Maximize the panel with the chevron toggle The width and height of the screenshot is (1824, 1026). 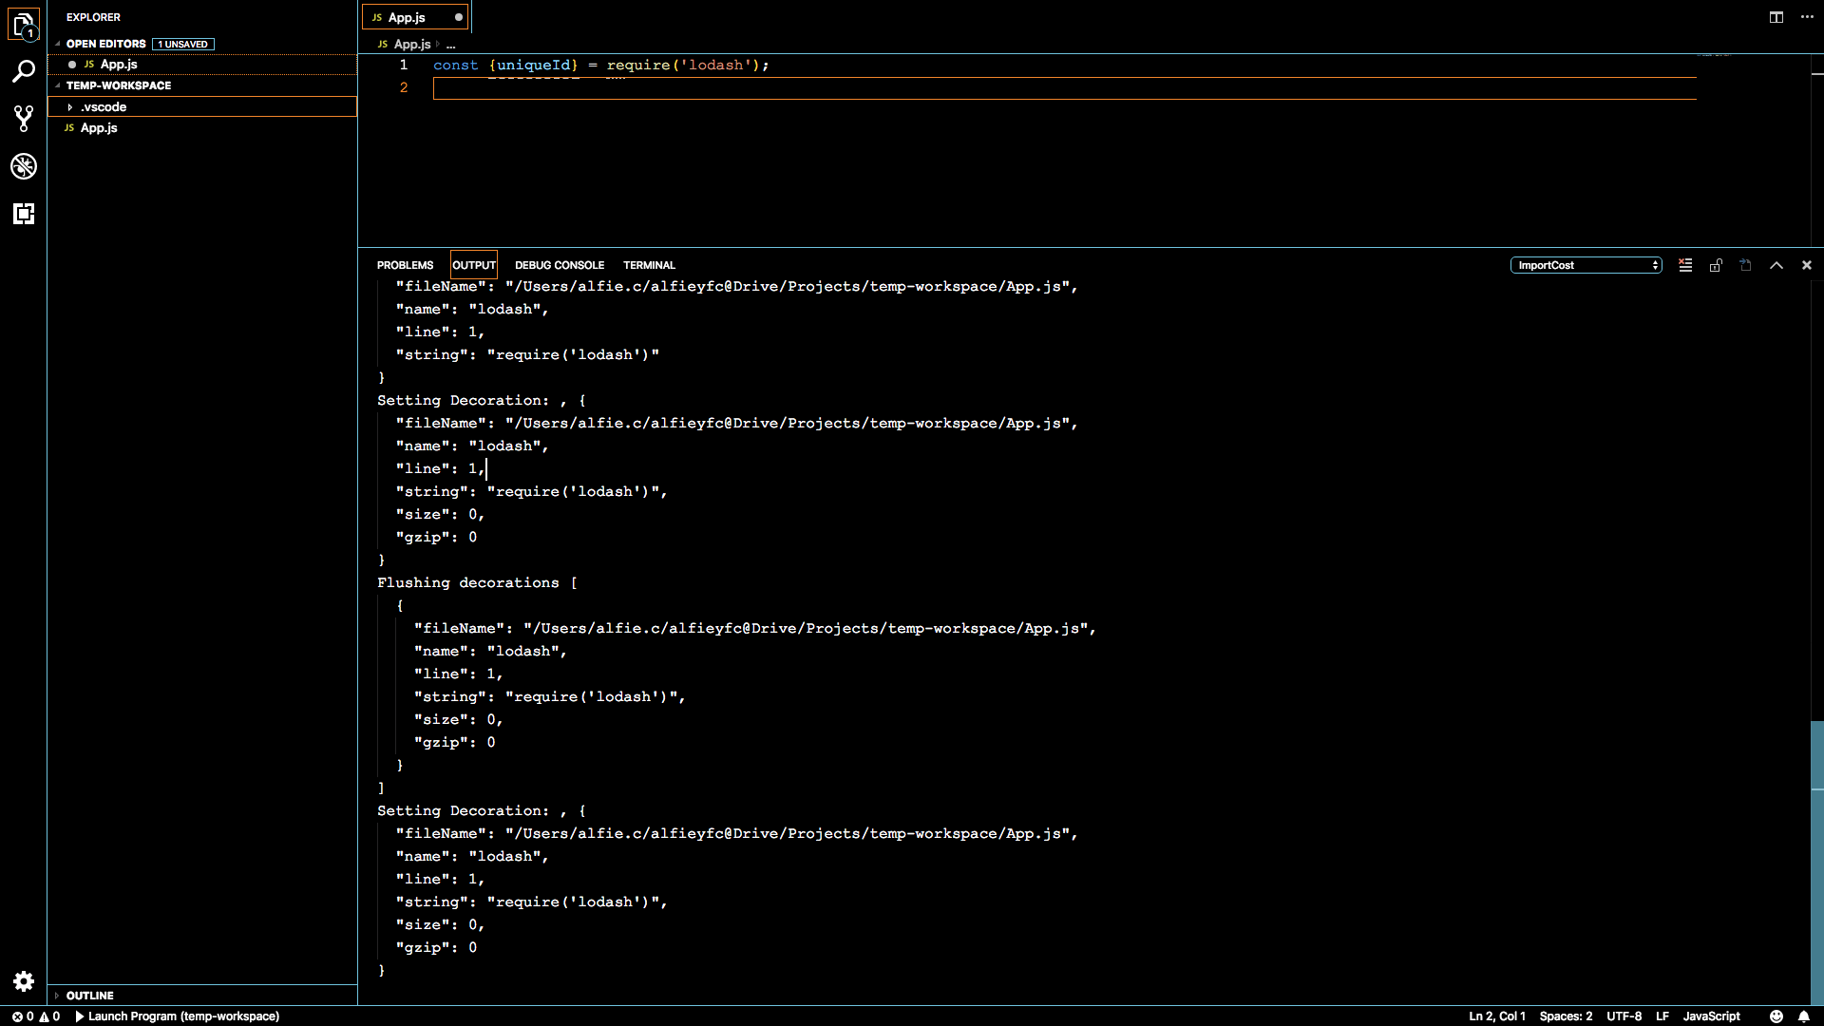point(1776,266)
